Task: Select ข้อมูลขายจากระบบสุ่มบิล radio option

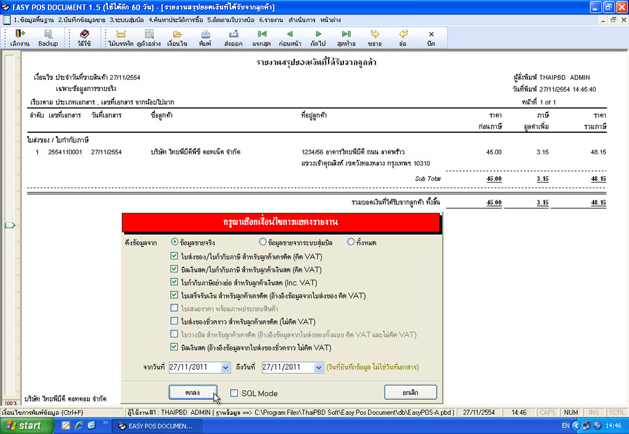Action: pyautogui.click(x=263, y=242)
